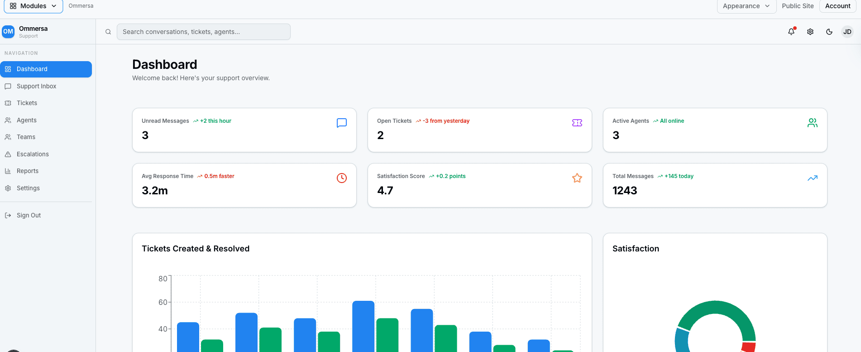Viewport: 861px width, 352px height.
Task: Click the OM Ommersa logo badge
Action: (8, 32)
